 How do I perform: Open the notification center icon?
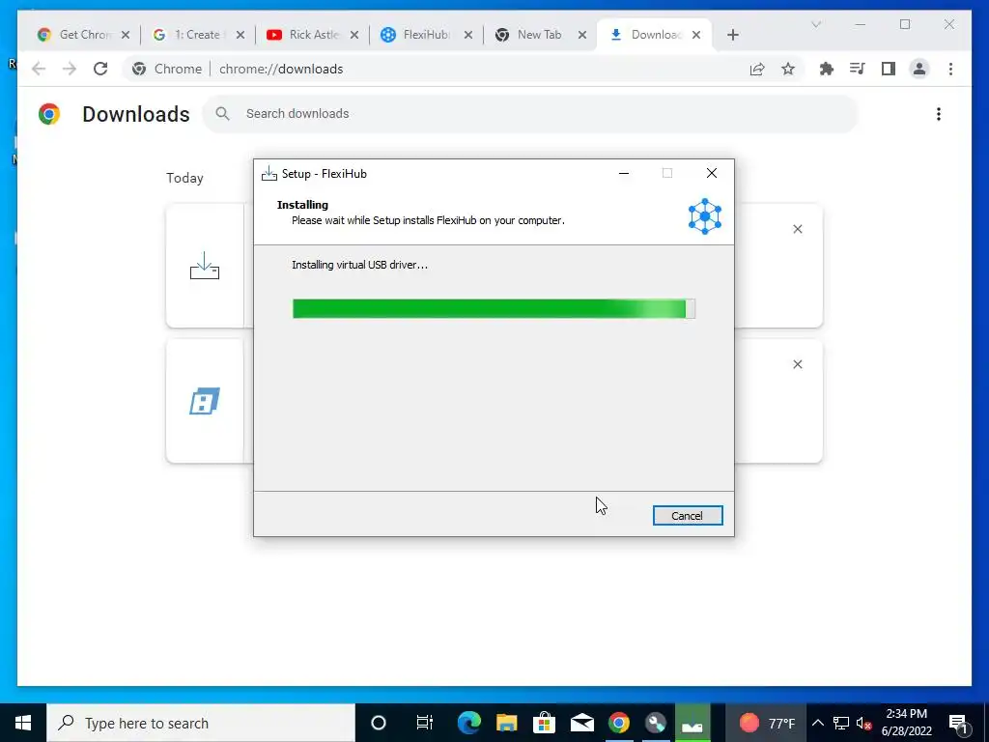tap(958, 723)
